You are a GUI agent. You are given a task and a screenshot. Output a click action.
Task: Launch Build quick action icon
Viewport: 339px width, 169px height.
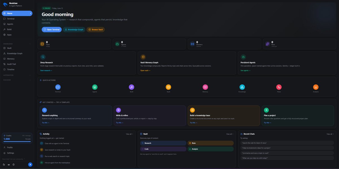(131, 87)
